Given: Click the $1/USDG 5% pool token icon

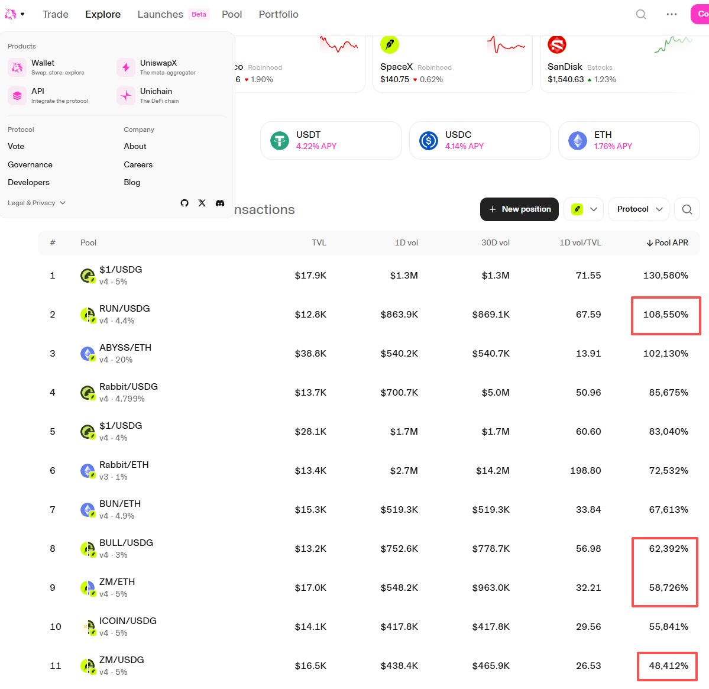Looking at the screenshot, I should pos(88,276).
